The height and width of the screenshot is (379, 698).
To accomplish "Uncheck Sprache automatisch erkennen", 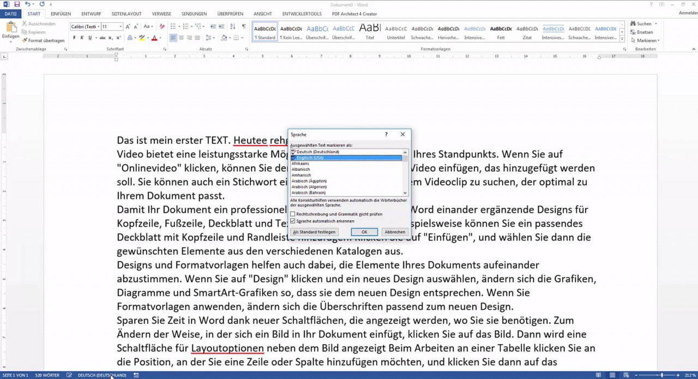I will click(x=293, y=220).
